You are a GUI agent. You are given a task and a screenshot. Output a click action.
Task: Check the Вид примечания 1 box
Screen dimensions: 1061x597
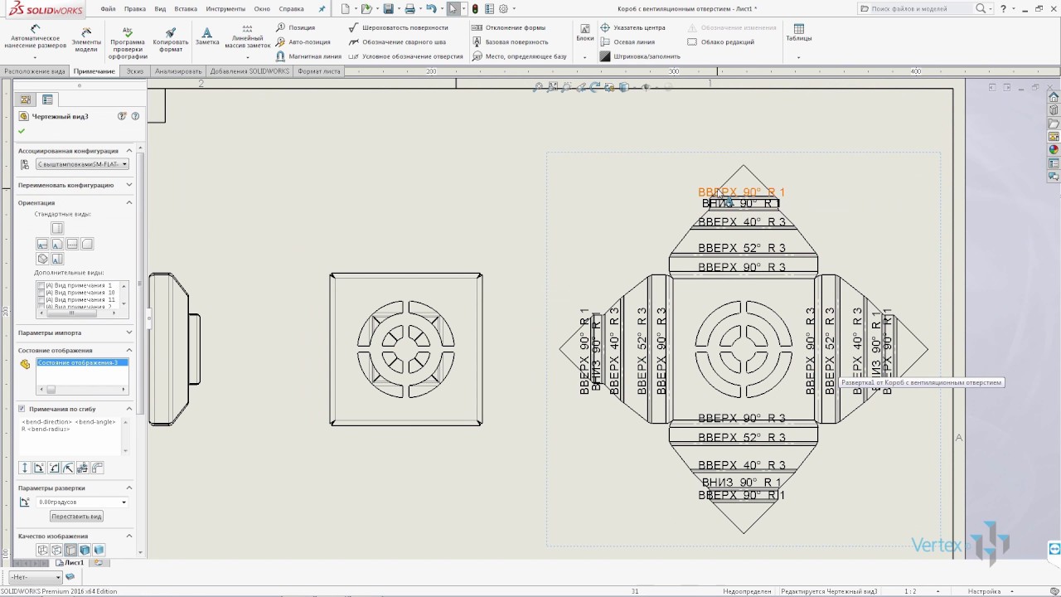(41, 285)
